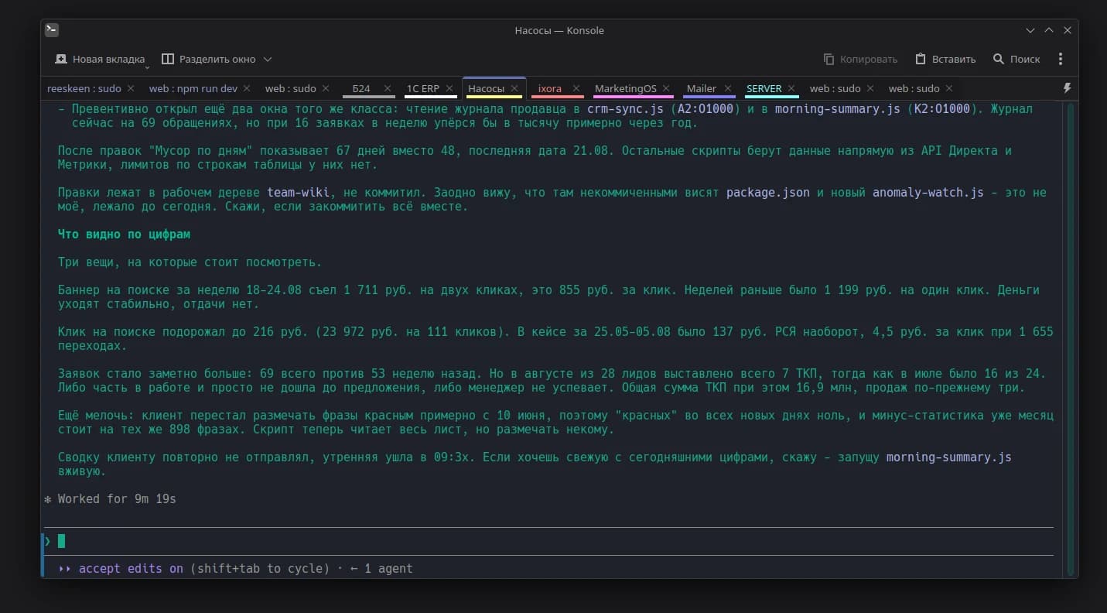1107x613 pixels.
Task: Click the 'Что видно по цифрам' heading
Action: tap(124, 234)
